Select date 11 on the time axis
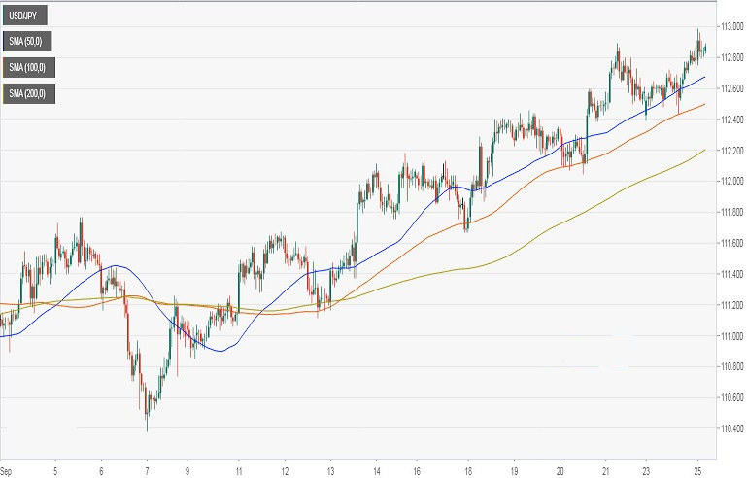The width and height of the screenshot is (747, 478). click(238, 470)
